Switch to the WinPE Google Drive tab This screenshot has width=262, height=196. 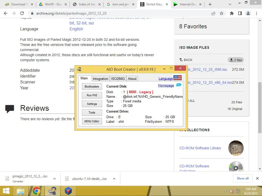click(52, 4)
